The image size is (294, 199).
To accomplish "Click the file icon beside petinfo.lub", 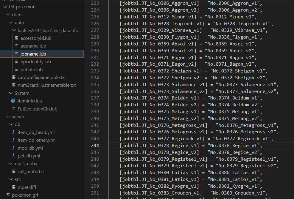I will pos(17,70).
